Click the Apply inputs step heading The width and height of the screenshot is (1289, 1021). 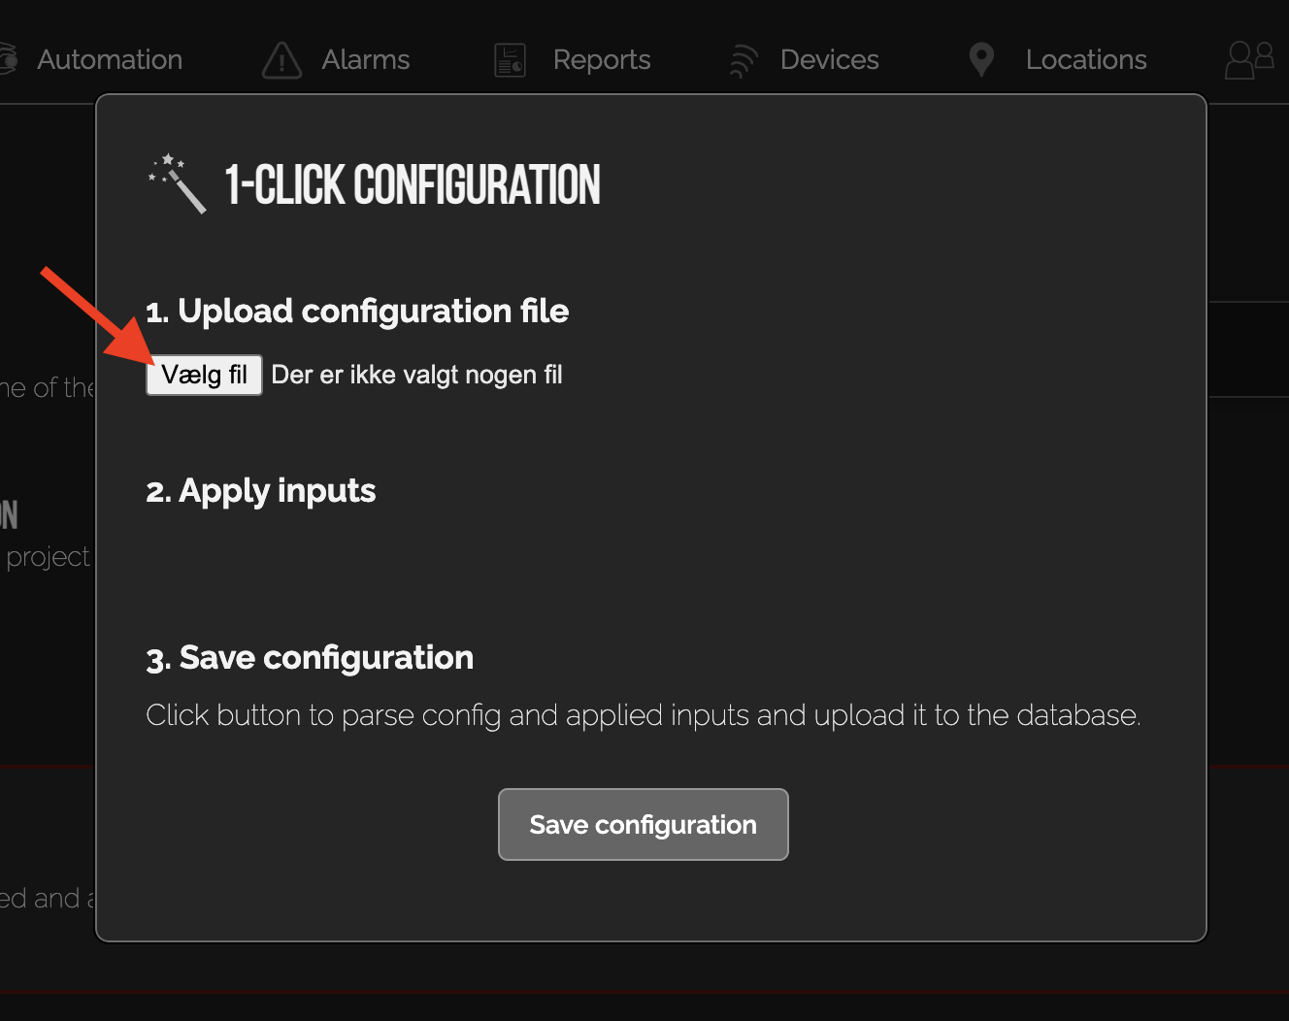[261, 491]
